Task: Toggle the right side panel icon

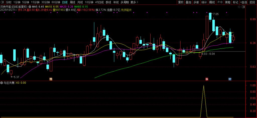Action: [x=243, y=7]
